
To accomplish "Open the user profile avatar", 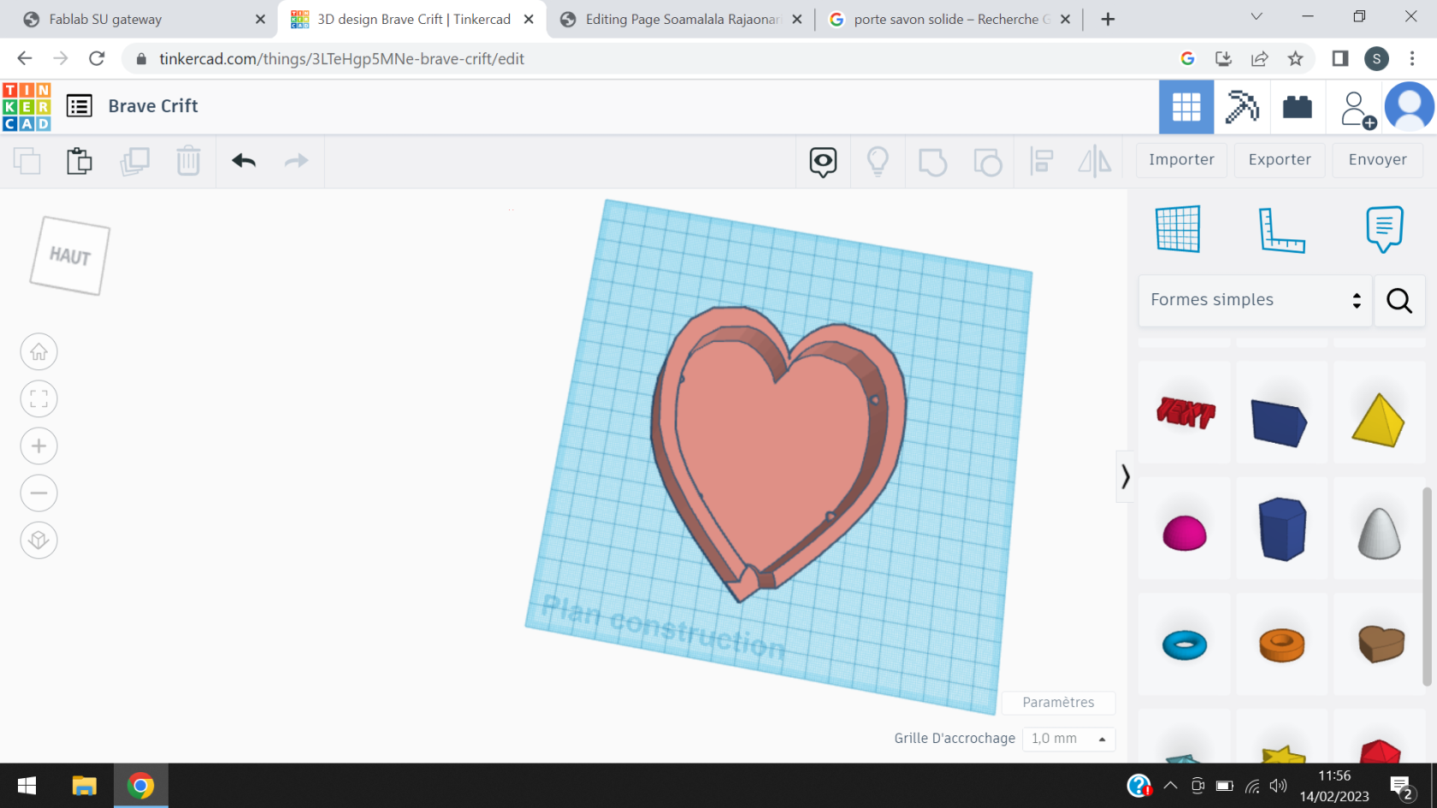I will [x=1410, y=106].
